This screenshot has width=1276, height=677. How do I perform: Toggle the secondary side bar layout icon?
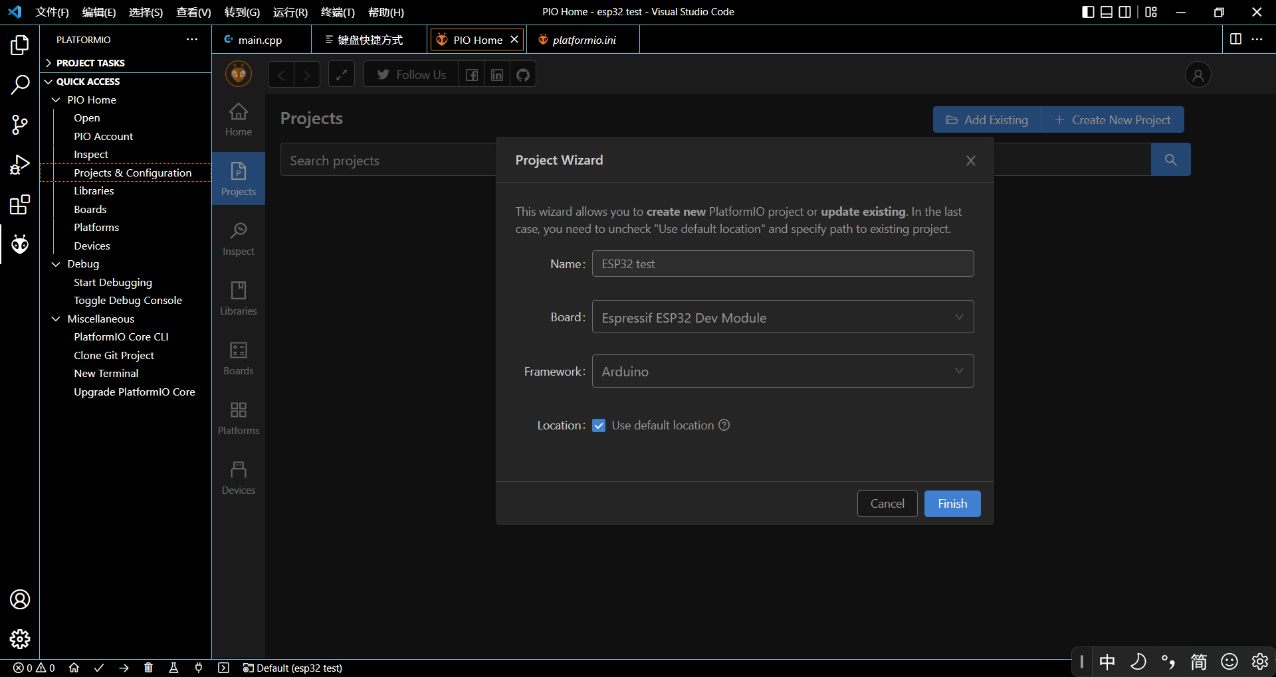1125,12
